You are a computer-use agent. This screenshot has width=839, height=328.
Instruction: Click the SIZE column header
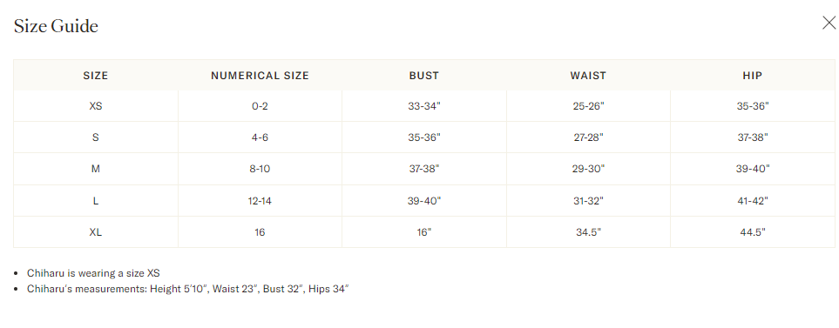[x=96, y=76]
